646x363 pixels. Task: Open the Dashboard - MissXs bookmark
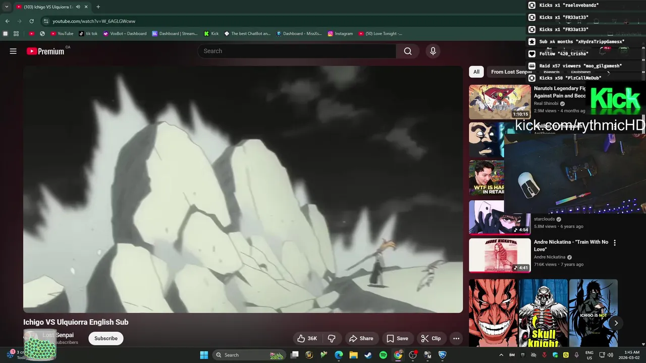click(299, 34)
